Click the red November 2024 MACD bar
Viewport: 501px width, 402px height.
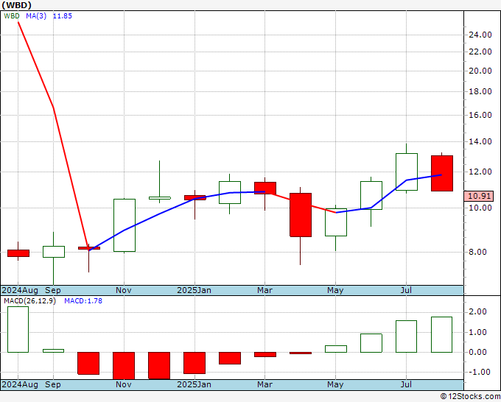point(124,366)
